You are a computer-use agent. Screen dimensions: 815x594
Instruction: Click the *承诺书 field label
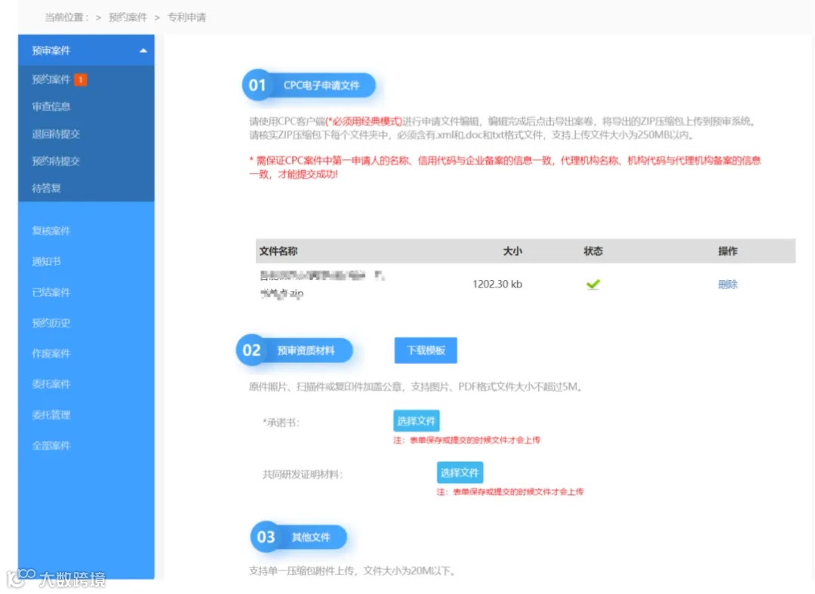point(281,423)
